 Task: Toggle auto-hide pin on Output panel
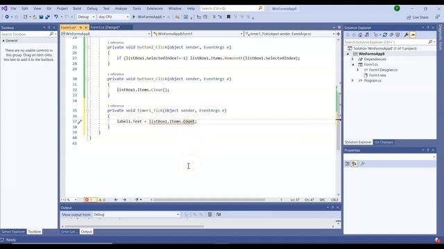pos(332,207)
